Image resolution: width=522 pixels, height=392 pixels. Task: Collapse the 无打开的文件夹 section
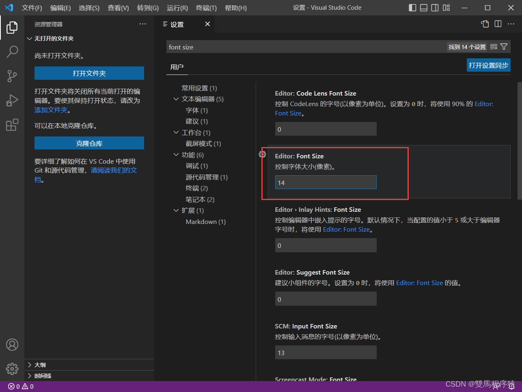tap(50, 38)
